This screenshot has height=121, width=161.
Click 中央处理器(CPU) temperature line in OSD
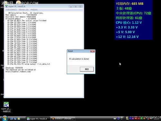tap(133, 13)
